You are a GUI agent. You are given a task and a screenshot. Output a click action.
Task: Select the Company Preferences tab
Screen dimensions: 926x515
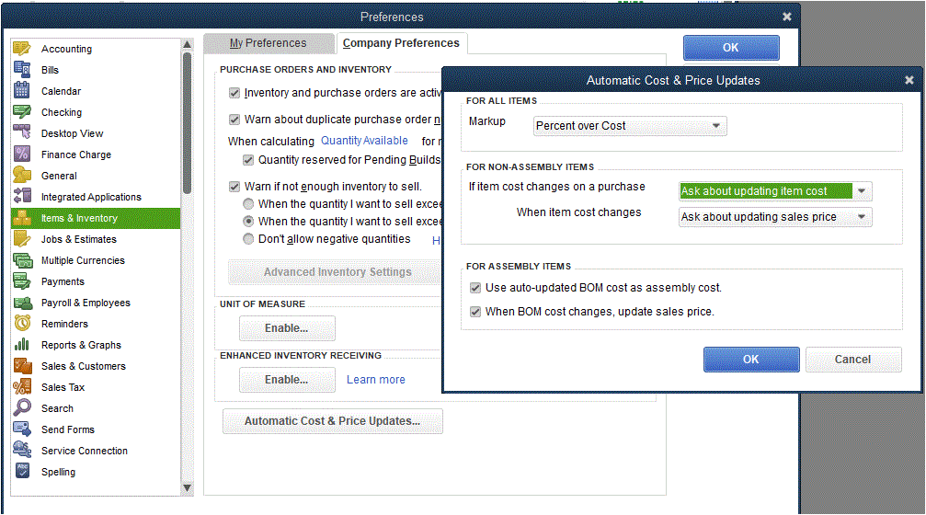click(x=401, y=43)
